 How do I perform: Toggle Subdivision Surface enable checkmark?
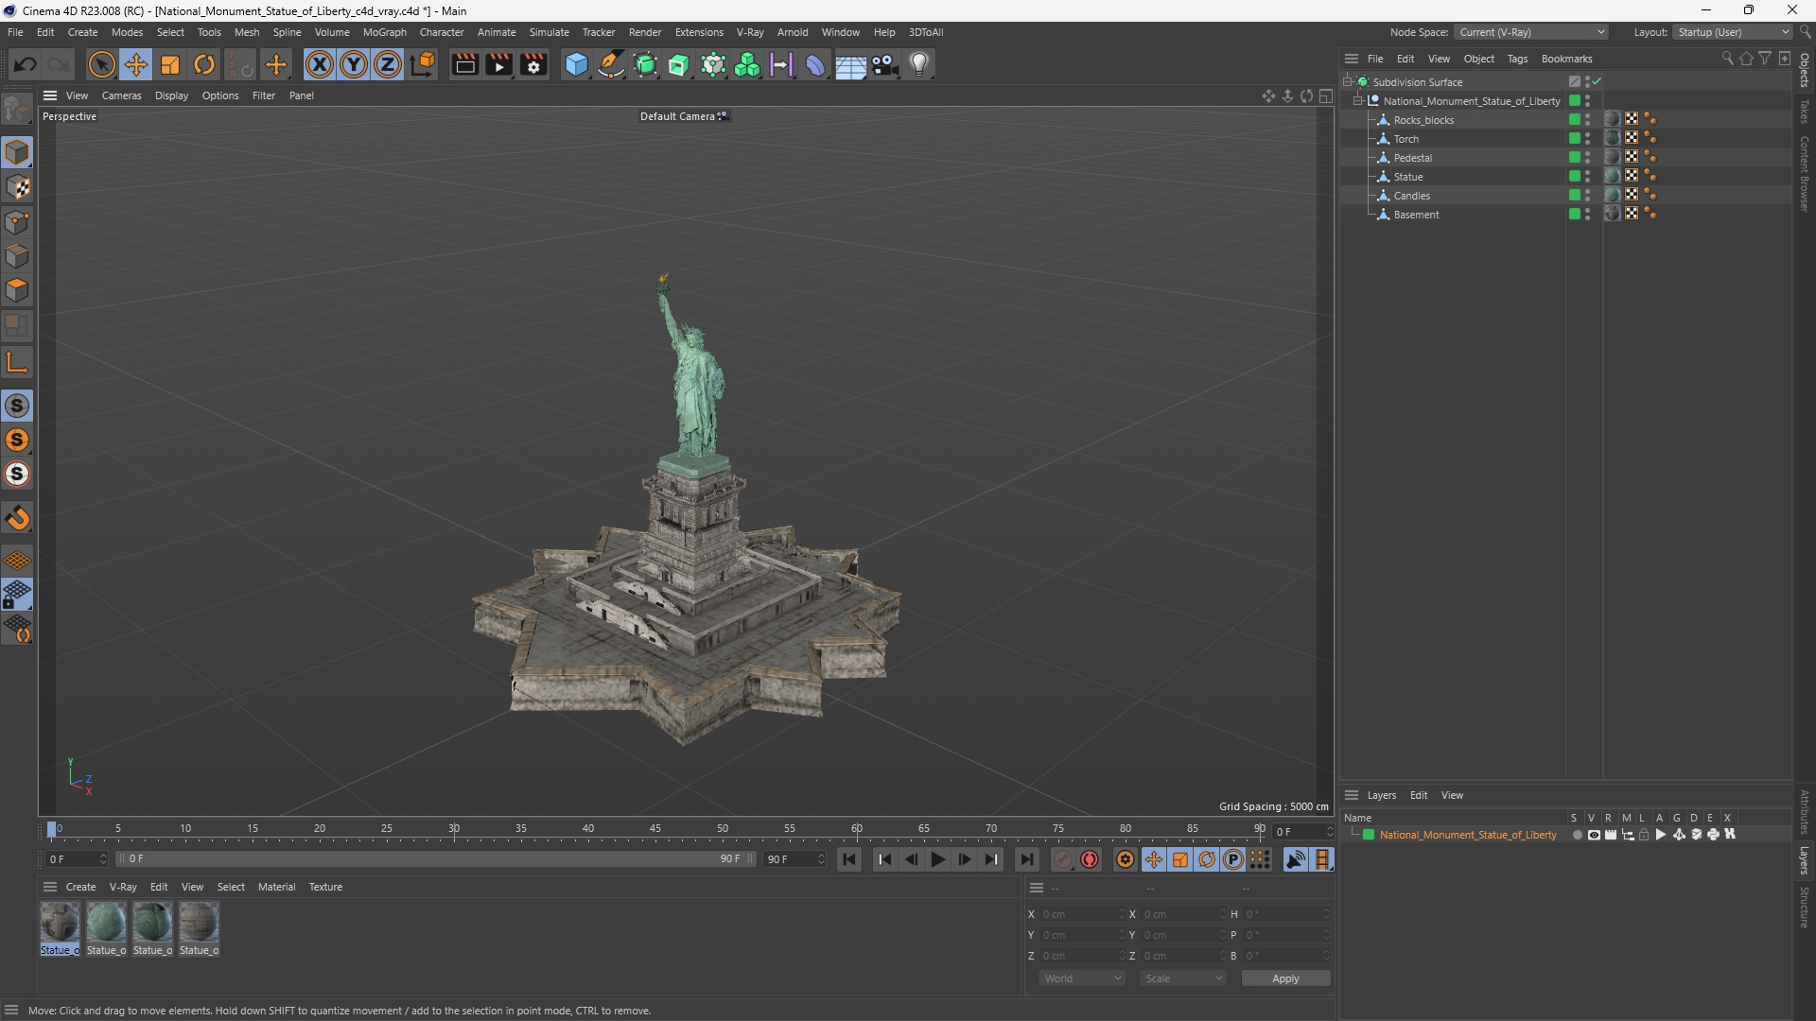(1597, 82)
